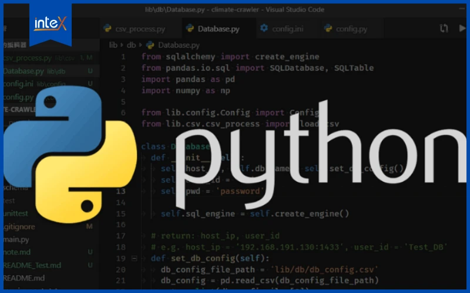This screenshot has height=293, width=470.
Task: Open README.md in the file explorer
Action: coord(24,278)
